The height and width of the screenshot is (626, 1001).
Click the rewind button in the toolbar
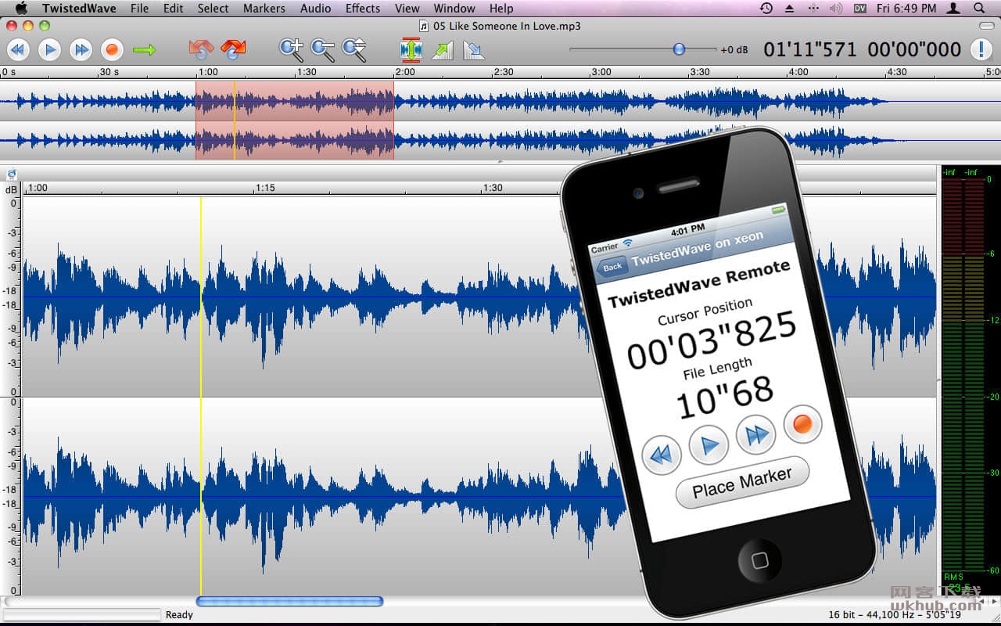(x=18, y=50)
